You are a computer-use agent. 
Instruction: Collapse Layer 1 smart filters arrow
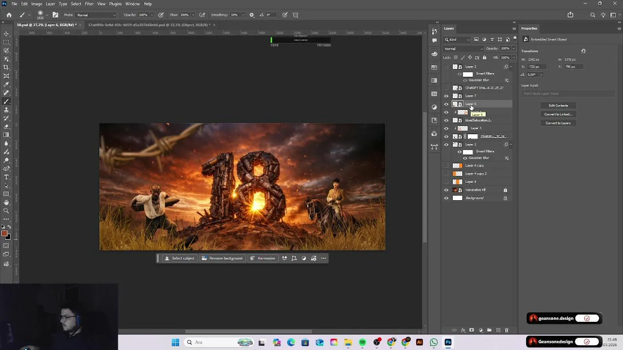coord(511,144)
